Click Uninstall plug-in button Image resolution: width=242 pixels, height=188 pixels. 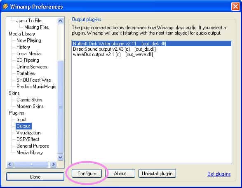(x=157, y=174)
